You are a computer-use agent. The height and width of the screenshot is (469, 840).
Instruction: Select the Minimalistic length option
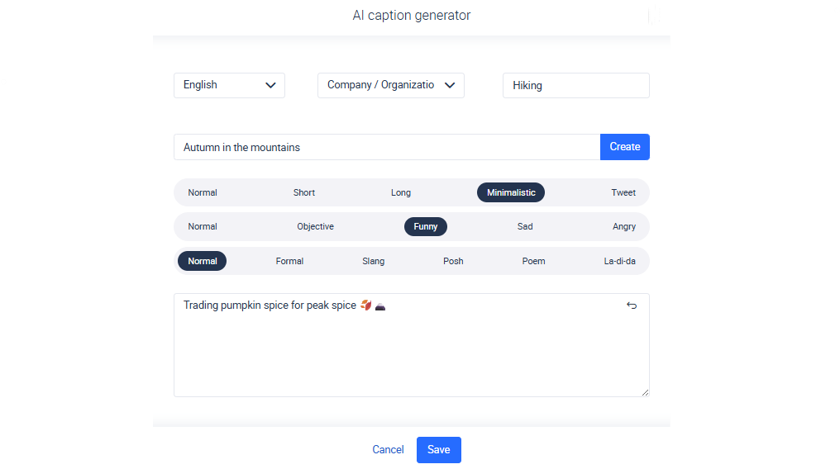511,192
